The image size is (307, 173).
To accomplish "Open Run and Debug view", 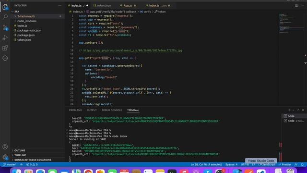I will 5,37.
